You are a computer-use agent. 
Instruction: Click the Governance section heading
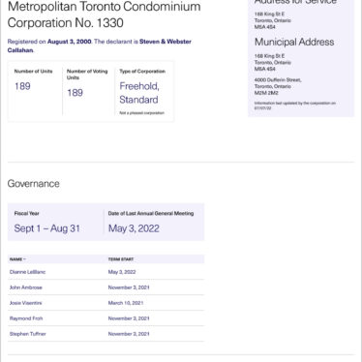coord(34,184)
